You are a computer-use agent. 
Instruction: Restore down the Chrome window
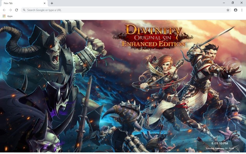click(233, 3)
